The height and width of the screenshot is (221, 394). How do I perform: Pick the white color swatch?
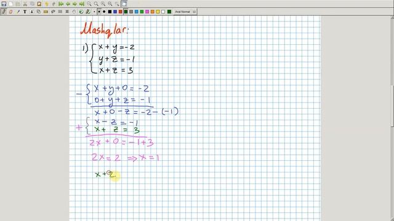[163, 12]
